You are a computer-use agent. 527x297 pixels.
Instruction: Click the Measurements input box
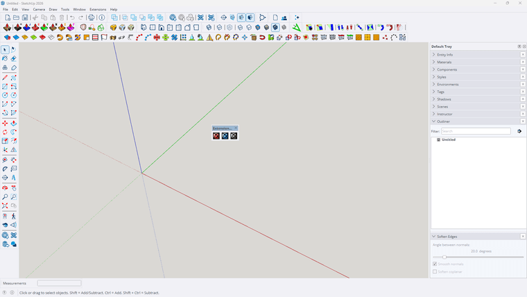point(59,283)
